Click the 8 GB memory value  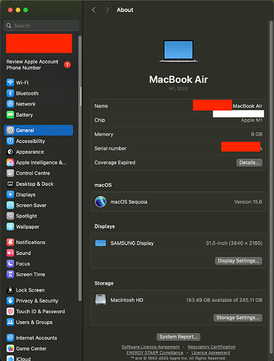click(x=257, y=134)
